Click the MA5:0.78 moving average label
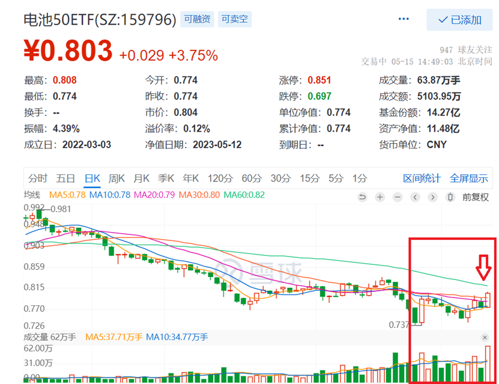This screenshot has width=499, height=384. [67, 195]
